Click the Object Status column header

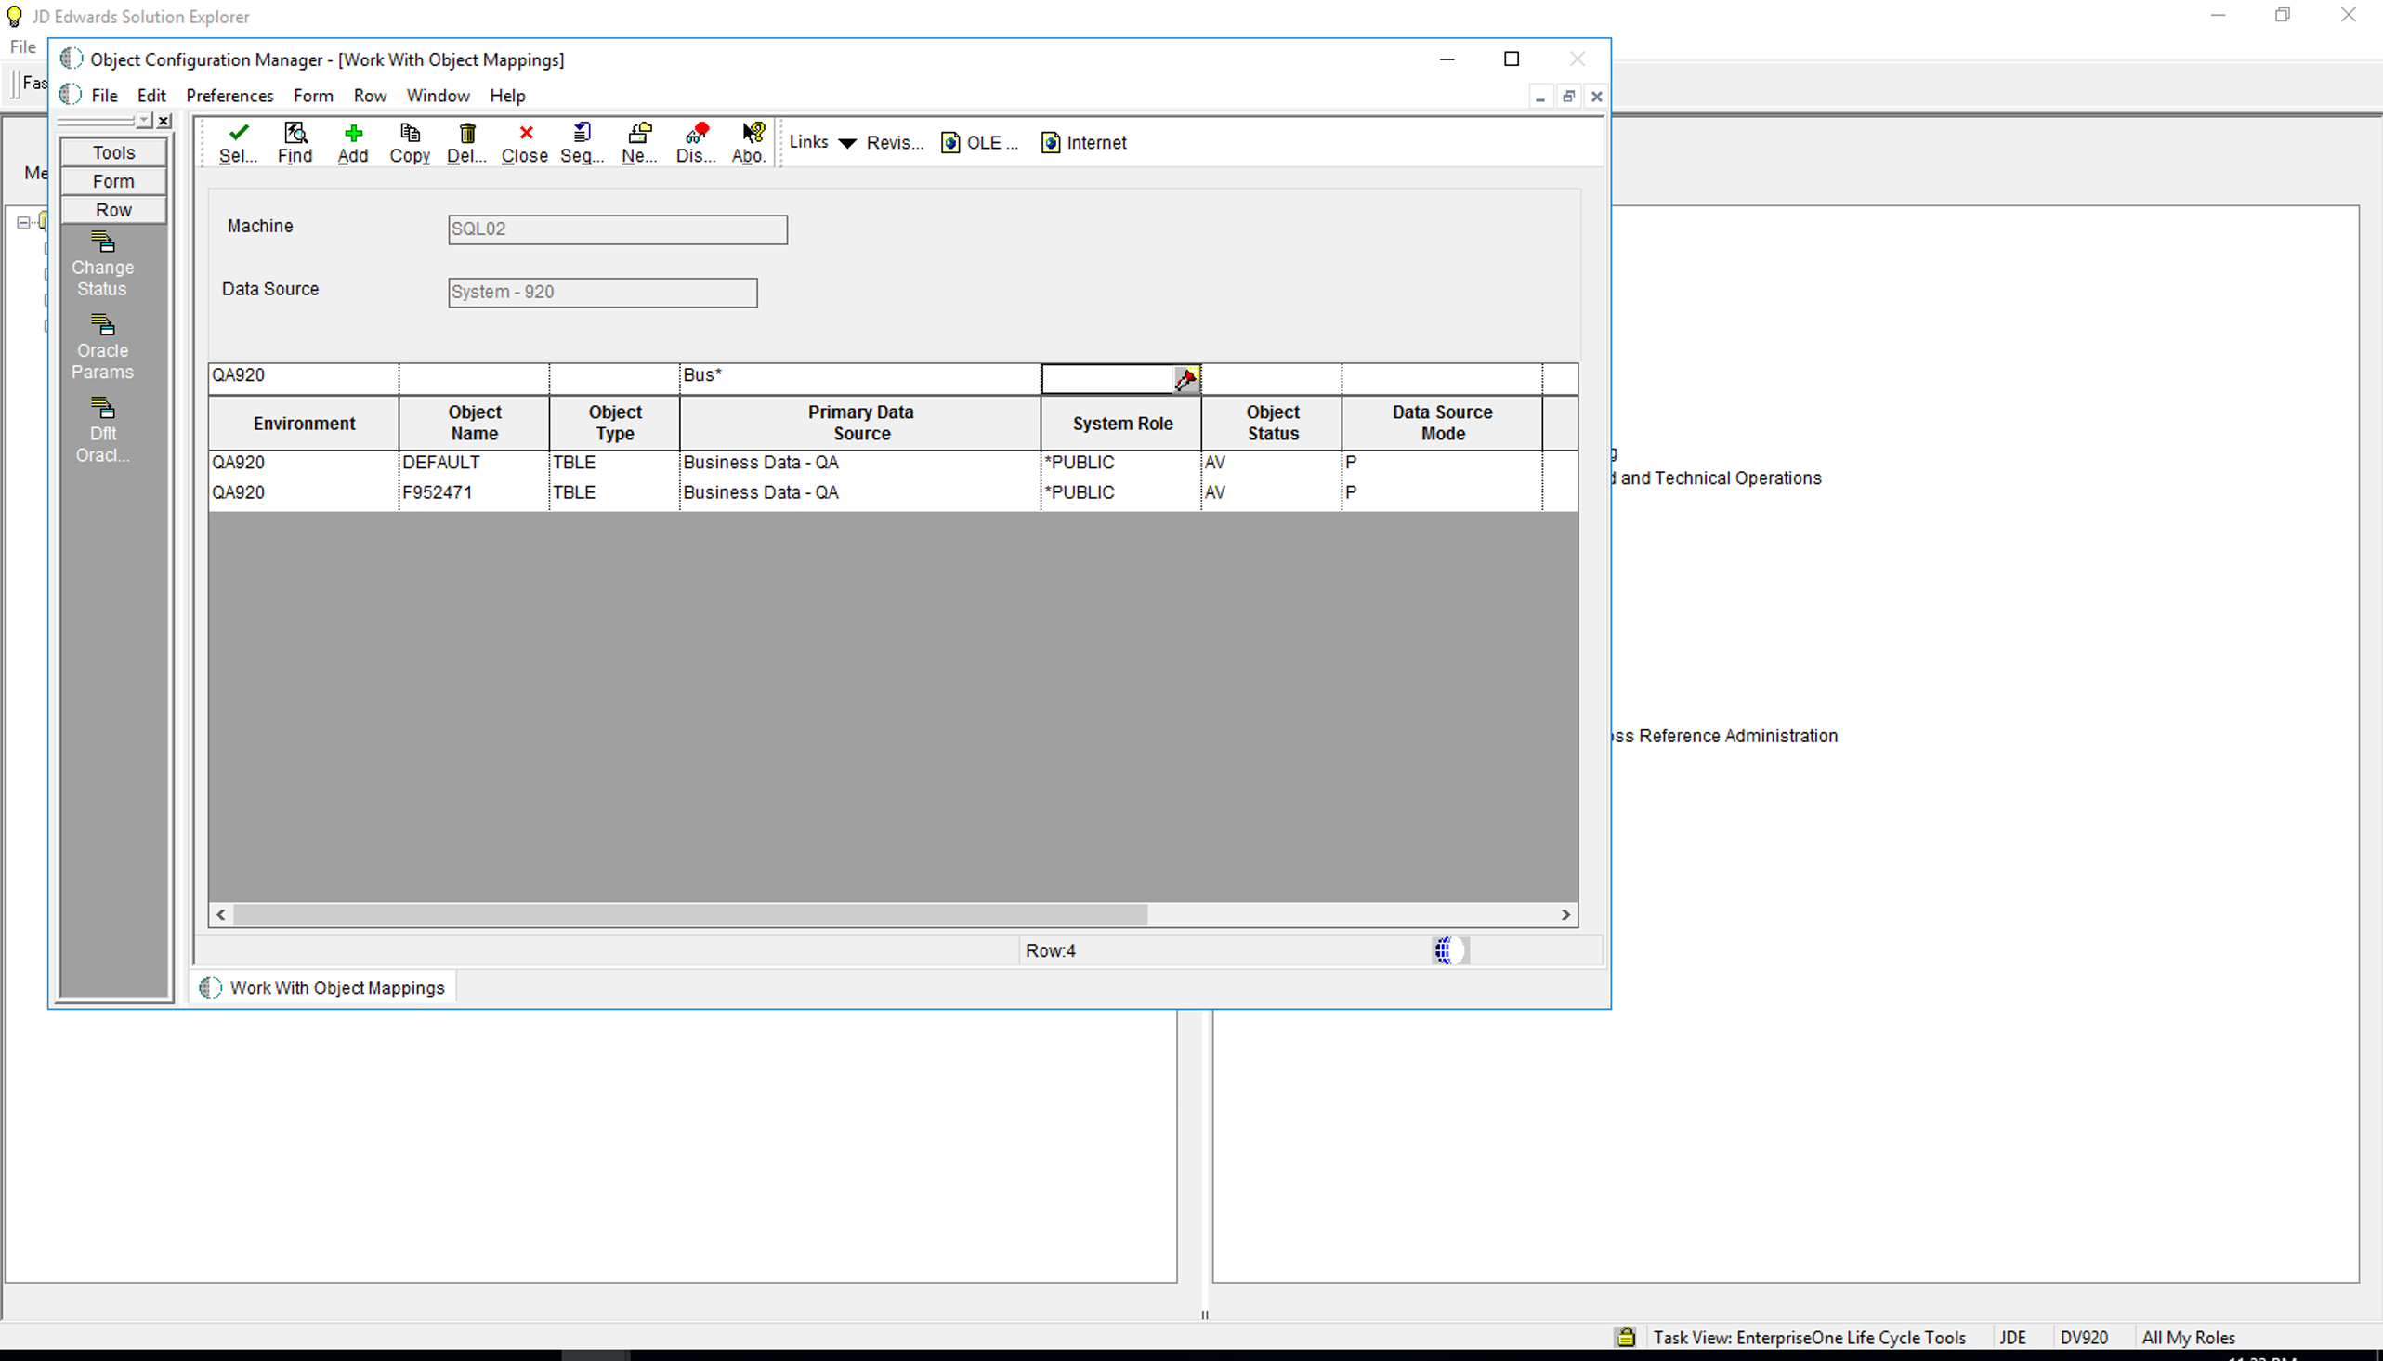tap(1272, 424)
